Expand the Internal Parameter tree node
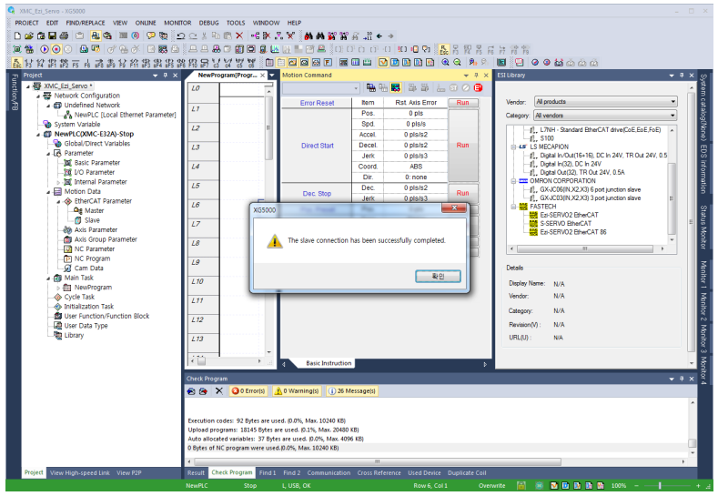Image resolution: width=718 pixels, height=496 pixels. click(x=58, y=182)
